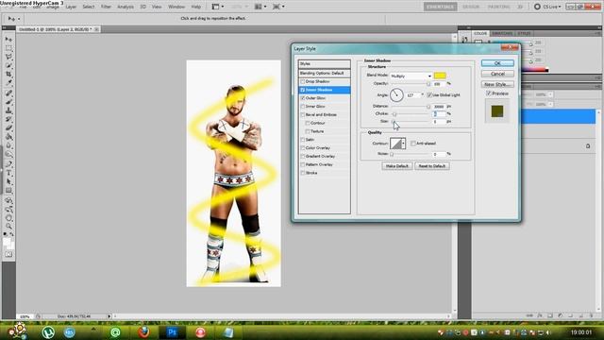The image size is (604, 340).
Task: Select the Horizontal Type tool
Action: tap(8, 173)
